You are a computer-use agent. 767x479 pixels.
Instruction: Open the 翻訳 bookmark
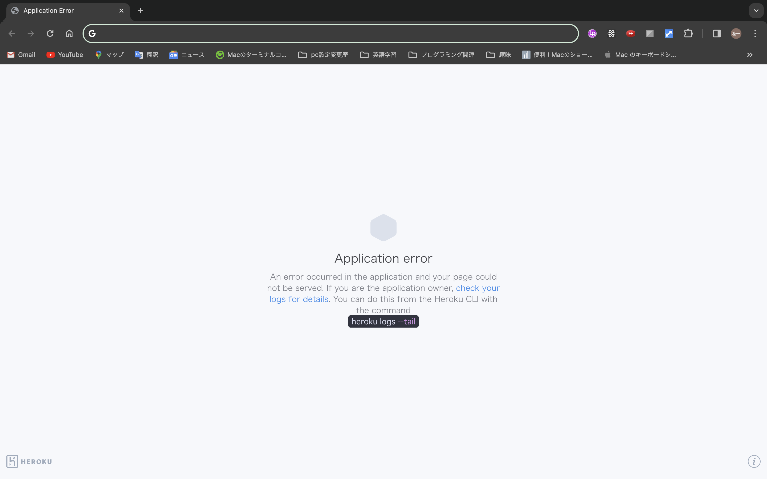(x=146, y=55)
